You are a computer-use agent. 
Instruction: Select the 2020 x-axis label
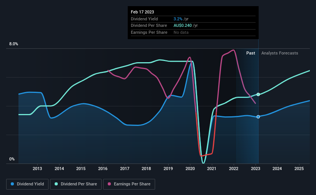click(x=190, y=169)
